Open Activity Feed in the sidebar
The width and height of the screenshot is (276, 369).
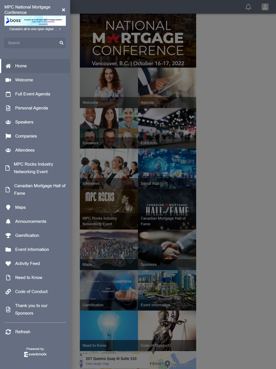pos(35,264)
